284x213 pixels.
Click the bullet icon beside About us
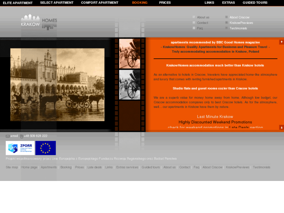(x=194, y=17)
